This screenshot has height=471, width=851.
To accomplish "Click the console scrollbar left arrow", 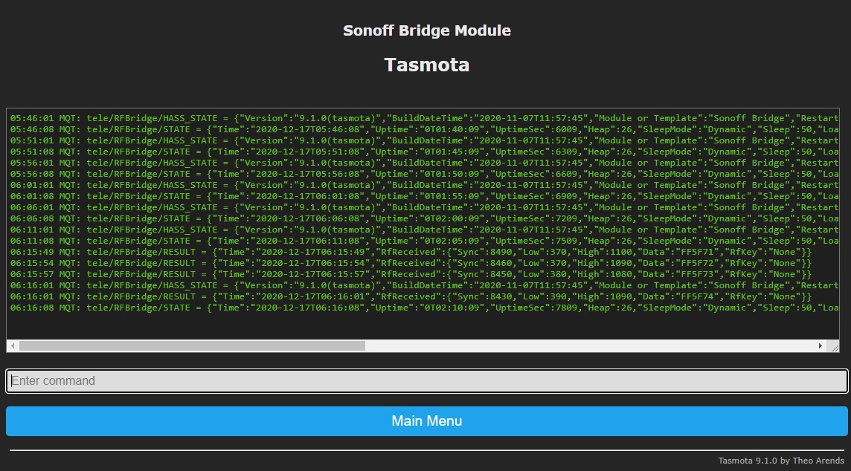I will coord(13,346).
